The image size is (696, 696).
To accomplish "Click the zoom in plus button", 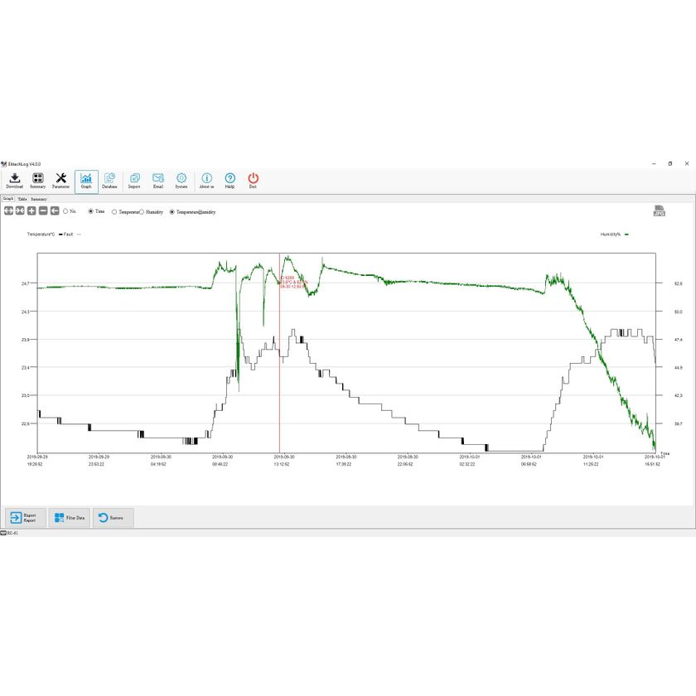I will [x=31, y=211].
